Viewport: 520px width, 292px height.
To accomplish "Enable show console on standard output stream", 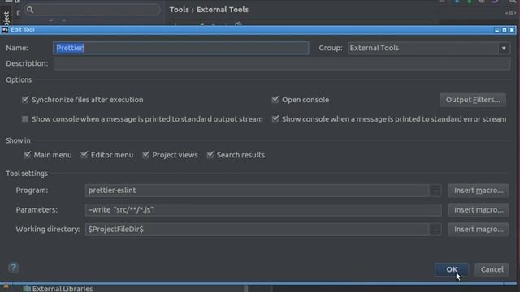I will pos(25,119).
